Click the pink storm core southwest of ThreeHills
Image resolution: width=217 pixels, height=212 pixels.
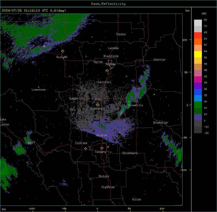click(121, 113)
